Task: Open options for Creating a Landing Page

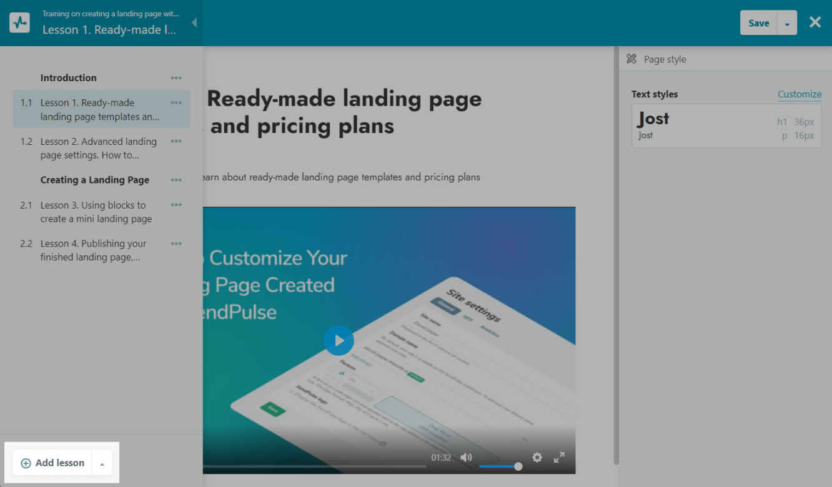Action: tap(176, 180)
